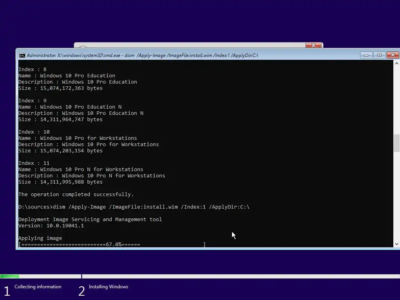Viewport: 400px width, 300px height.
Task: Click 'Name : Windows 10 Pro N for Workstations' line
Action: (x=81, y=170)
